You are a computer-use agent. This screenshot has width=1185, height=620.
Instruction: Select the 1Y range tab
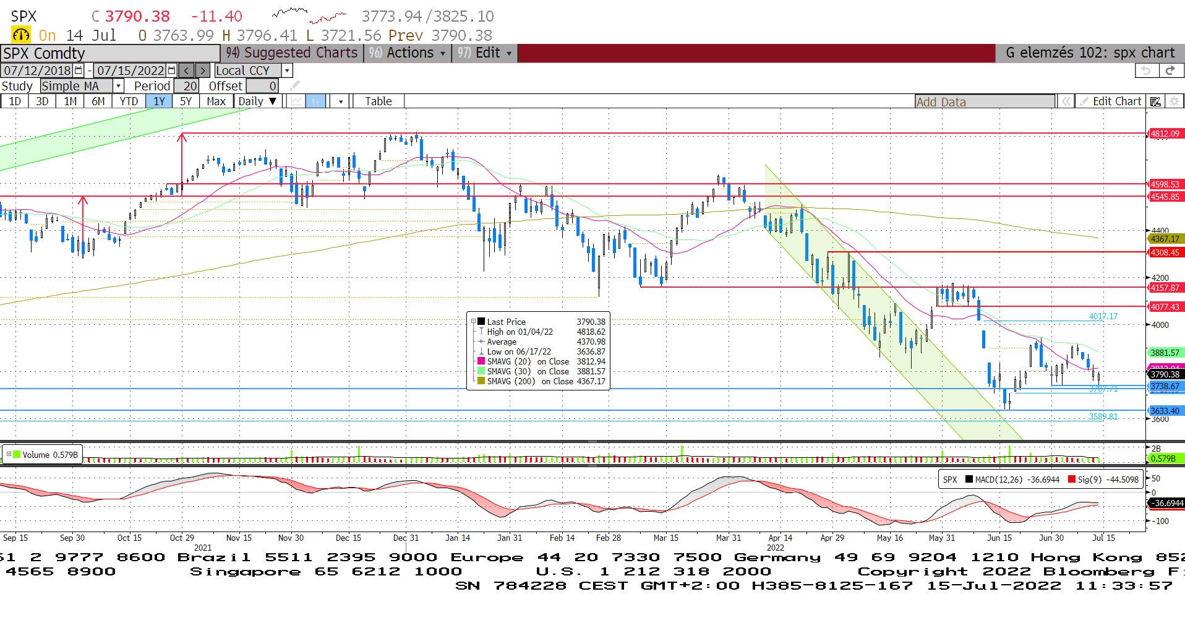click(159, 101)
